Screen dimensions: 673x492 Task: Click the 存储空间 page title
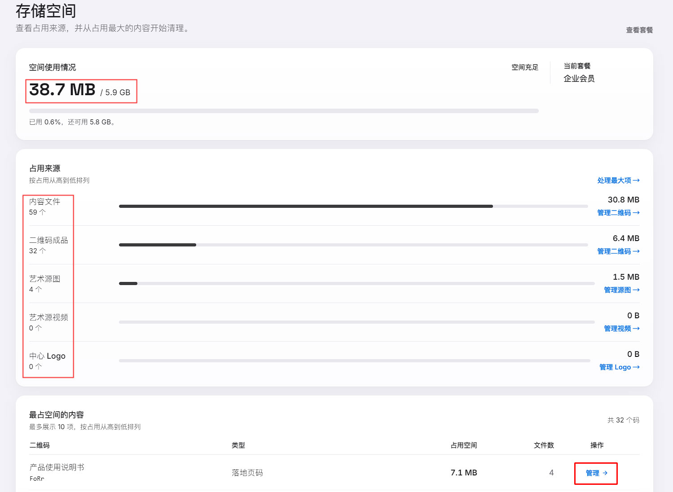(46, 11)
